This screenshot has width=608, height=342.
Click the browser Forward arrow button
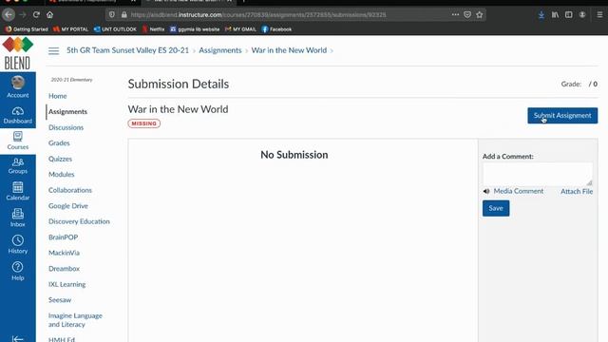23,15
